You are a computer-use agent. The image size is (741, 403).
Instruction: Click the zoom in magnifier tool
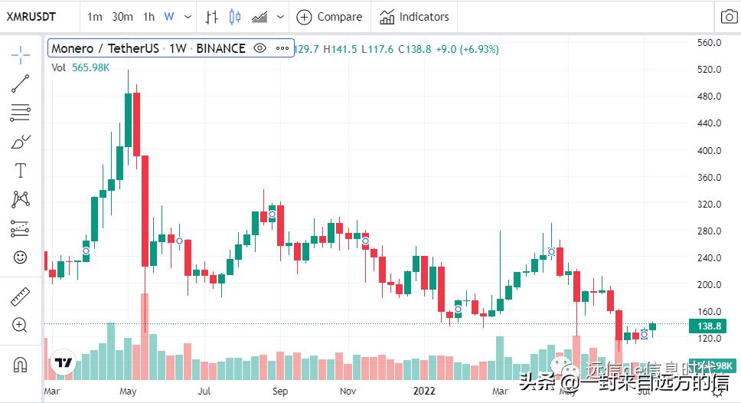point(21,326)
